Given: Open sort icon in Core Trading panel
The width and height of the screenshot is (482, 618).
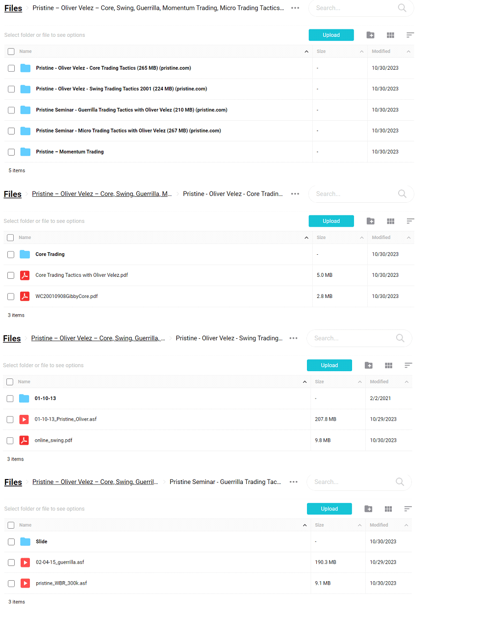Looking at the screenshot, I should pos(410,221).
